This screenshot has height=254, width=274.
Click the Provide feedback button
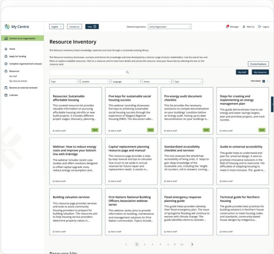pos(258,64)
